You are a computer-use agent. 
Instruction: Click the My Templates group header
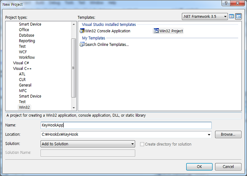[x=94, y=38]
